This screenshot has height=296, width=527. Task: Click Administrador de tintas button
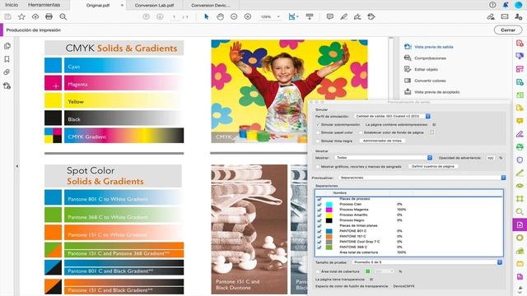382,141
